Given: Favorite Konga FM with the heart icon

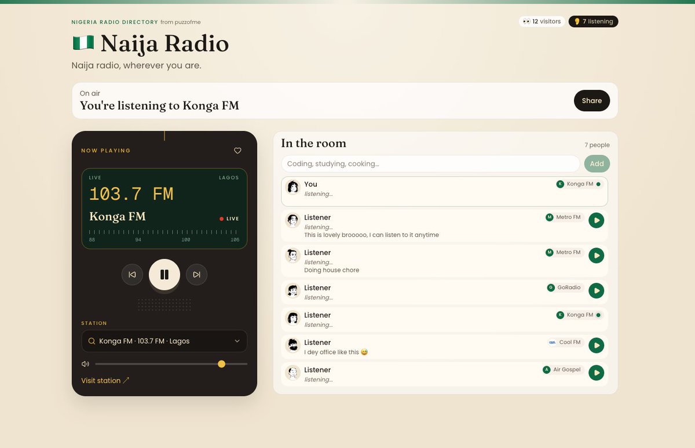Looking at the screenshot, I should point(237,151).
